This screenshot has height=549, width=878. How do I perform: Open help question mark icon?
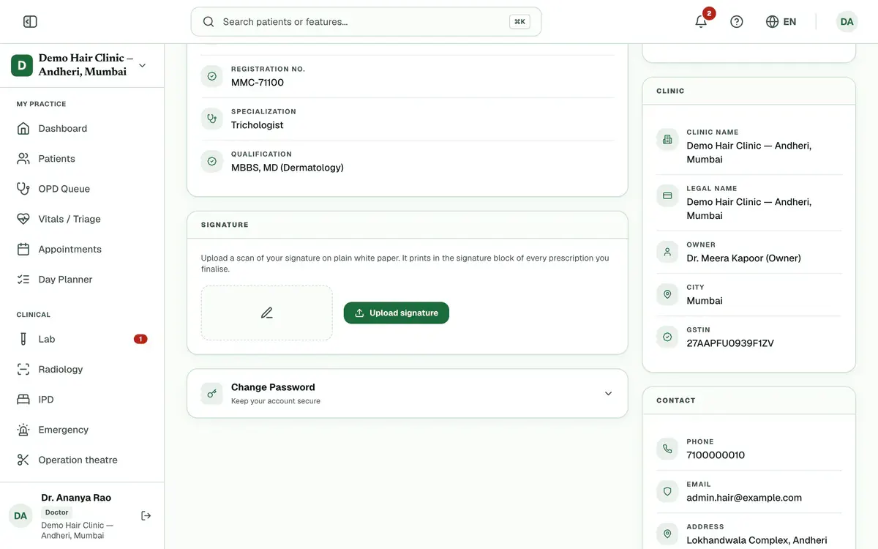click(x=737, y=22)
